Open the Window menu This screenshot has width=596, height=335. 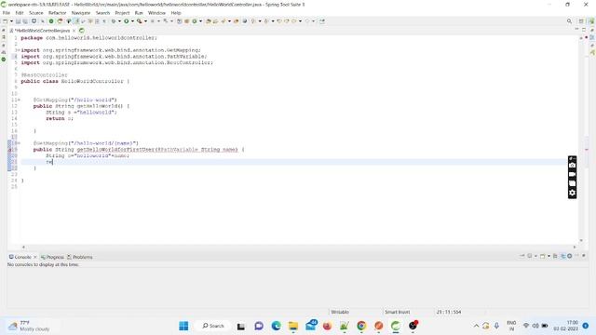pyautogui.click(x=156, y=13)
